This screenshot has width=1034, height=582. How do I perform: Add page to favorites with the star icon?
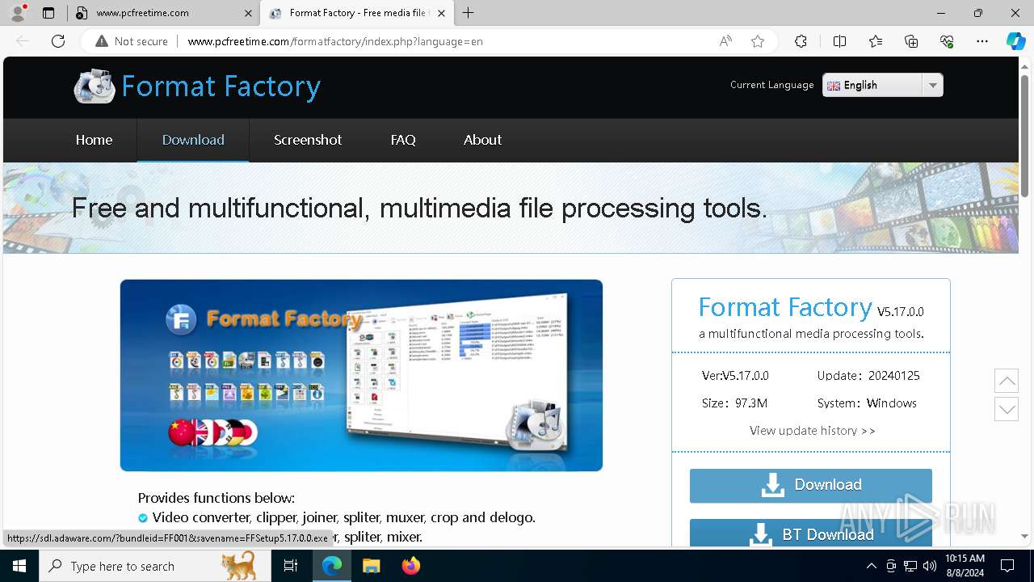point(758,41)
